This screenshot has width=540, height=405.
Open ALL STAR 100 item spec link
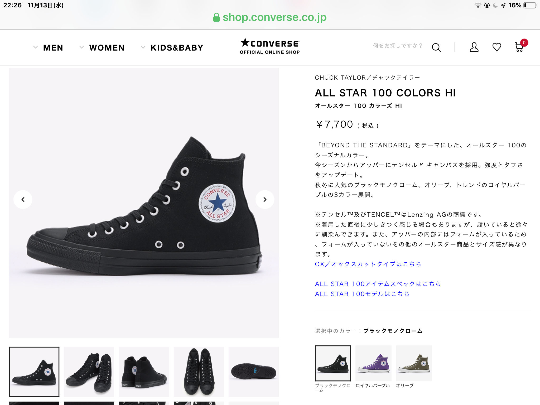378,284
